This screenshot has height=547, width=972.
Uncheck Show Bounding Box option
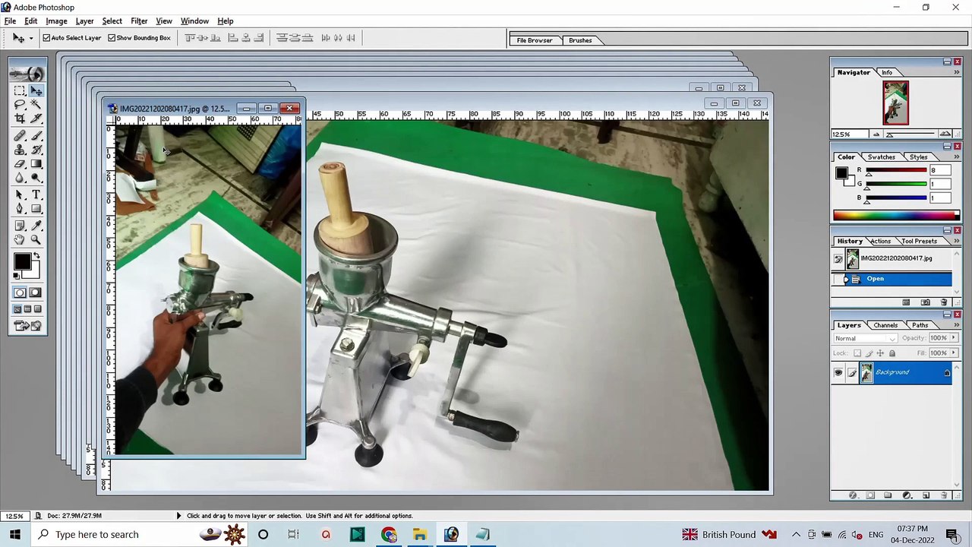pos(112,38)
